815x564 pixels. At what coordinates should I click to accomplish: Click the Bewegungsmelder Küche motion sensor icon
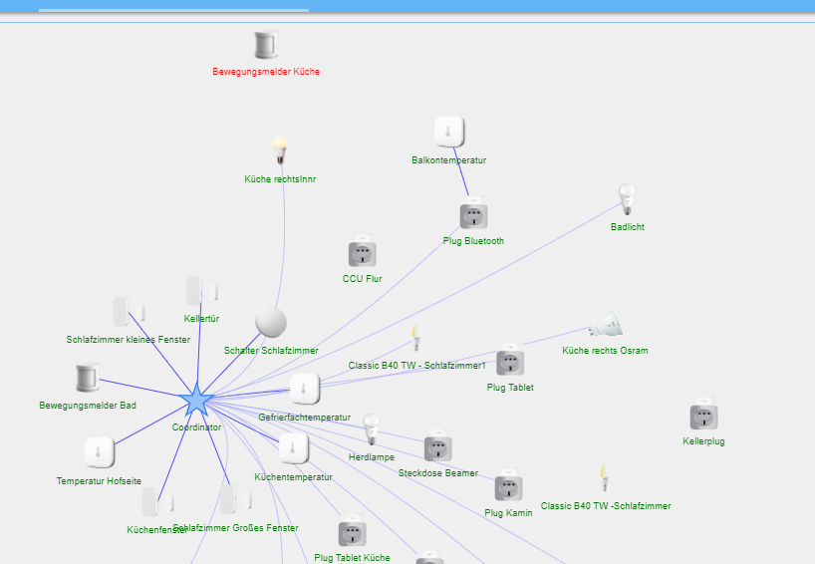pos(266,45)
